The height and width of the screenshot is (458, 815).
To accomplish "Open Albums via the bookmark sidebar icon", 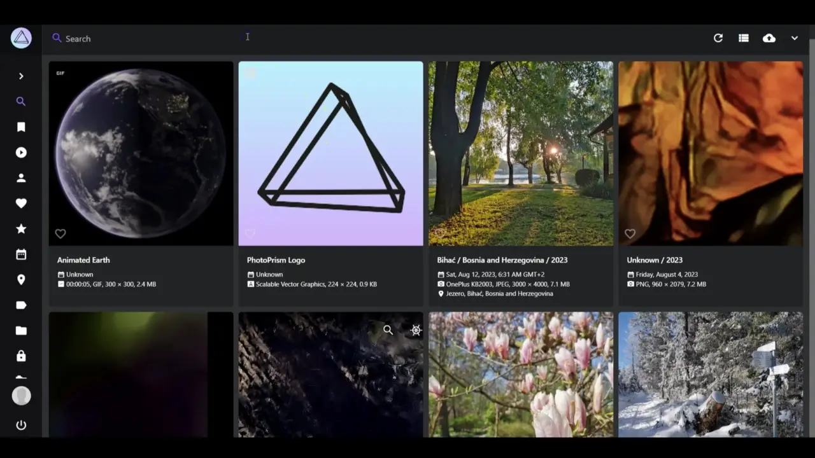I will click(x=21, y=127).
